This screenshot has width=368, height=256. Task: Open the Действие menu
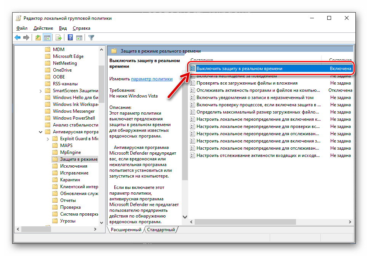coord(43,28)
